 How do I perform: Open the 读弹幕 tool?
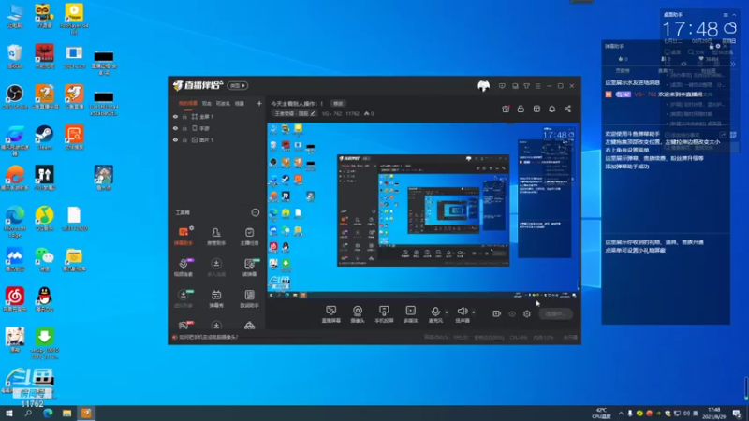click(x=249, y=268)
